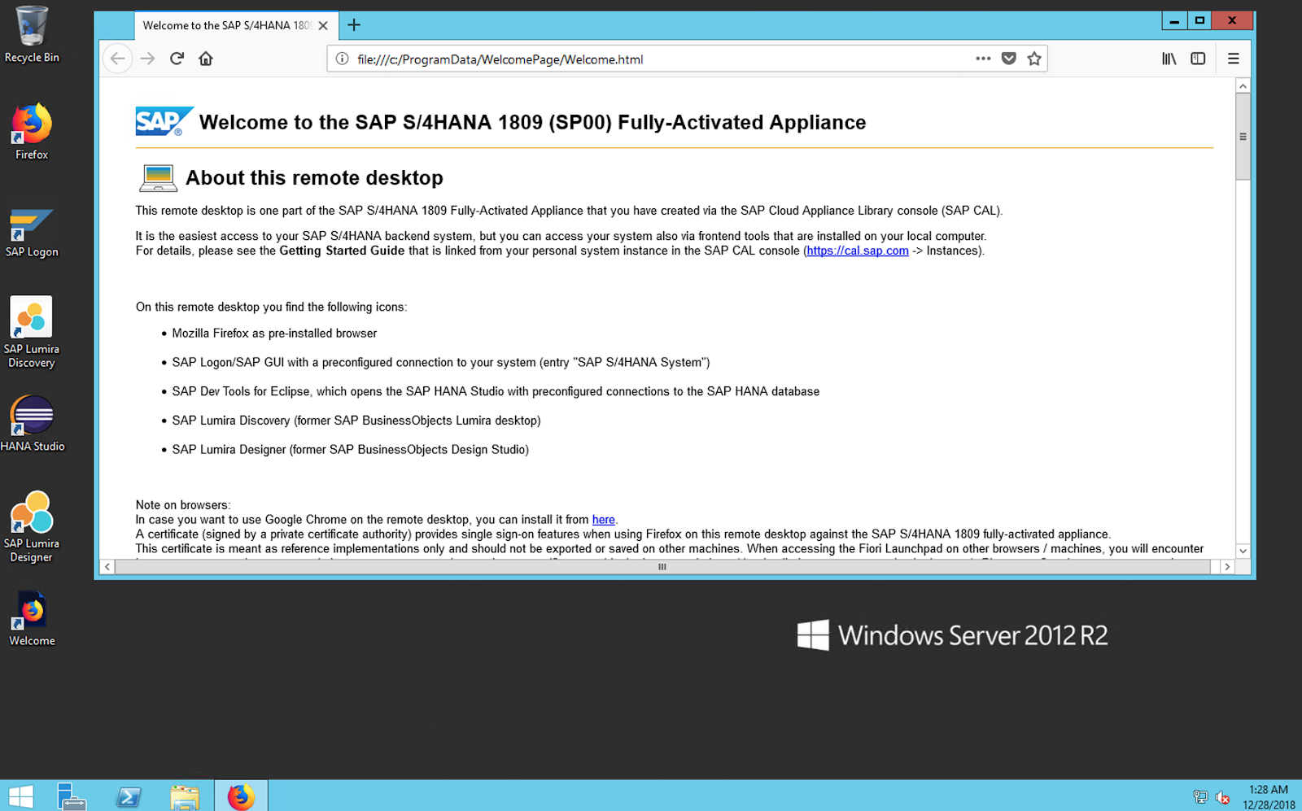Viewport: 1302px width, 811px height.
Task: Click the vertical scrollbar up arrow
Action: [1243, 85]
